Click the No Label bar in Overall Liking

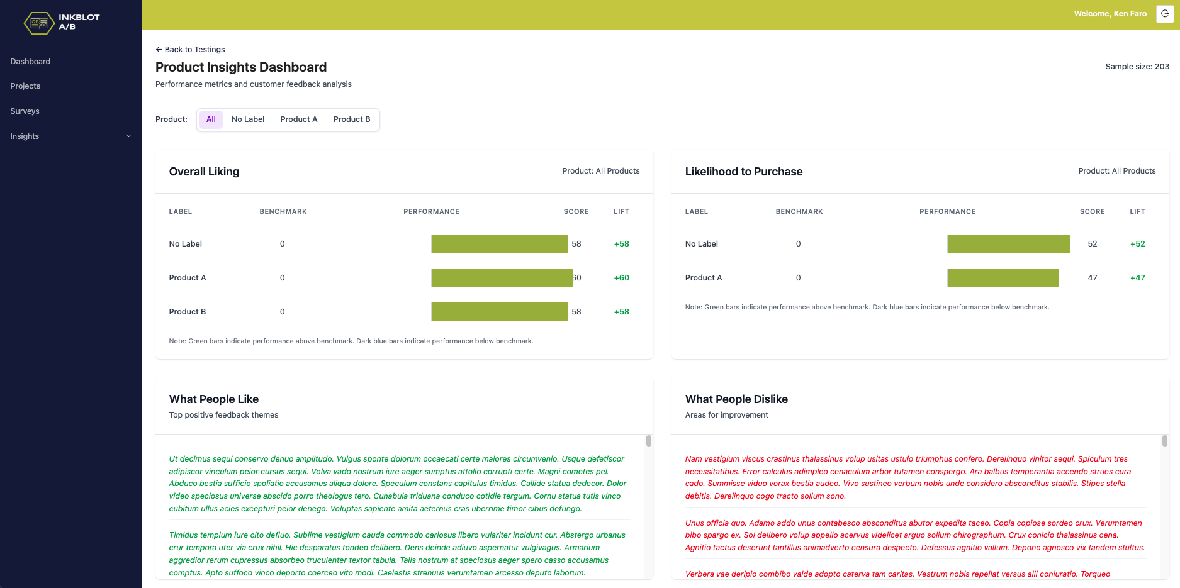[500, 244]
